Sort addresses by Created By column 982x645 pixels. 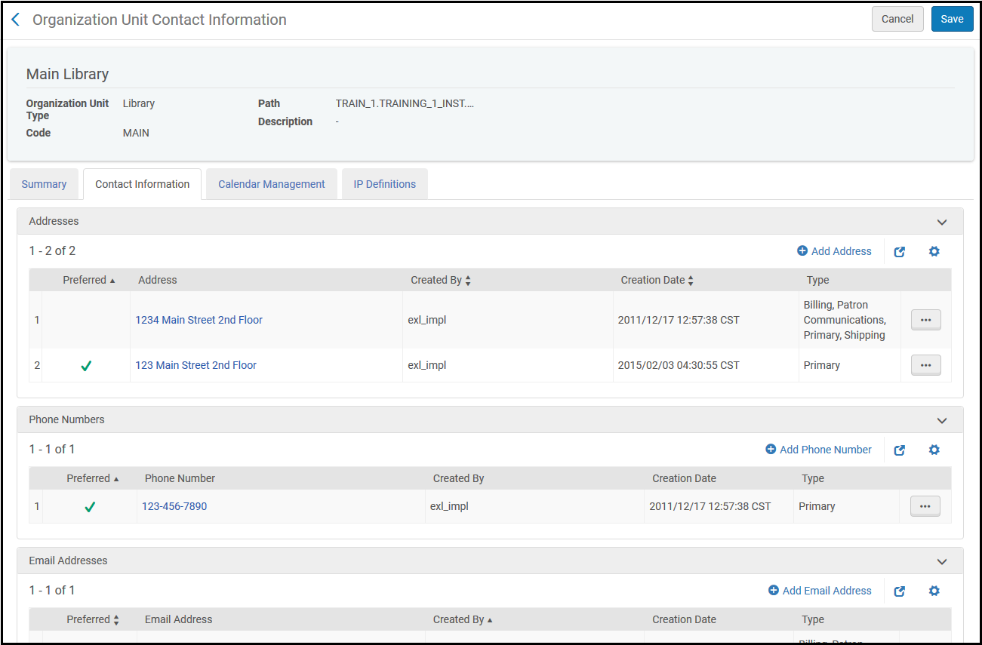(441, 280)
